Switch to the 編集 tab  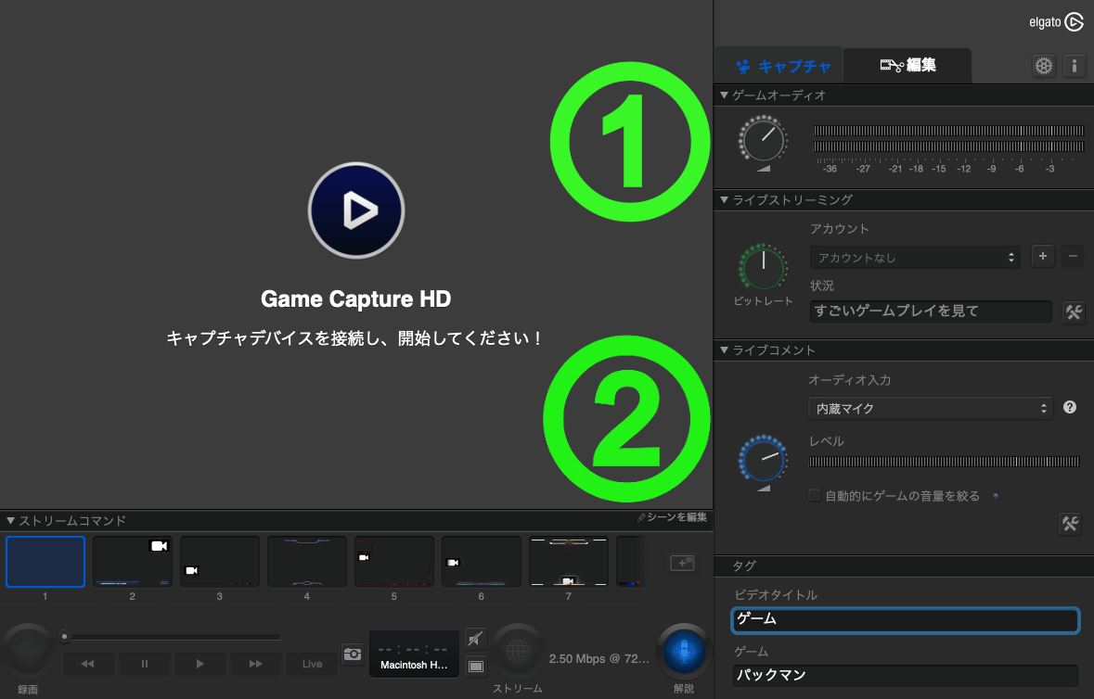pyautogui.click(x=907, y=65)
